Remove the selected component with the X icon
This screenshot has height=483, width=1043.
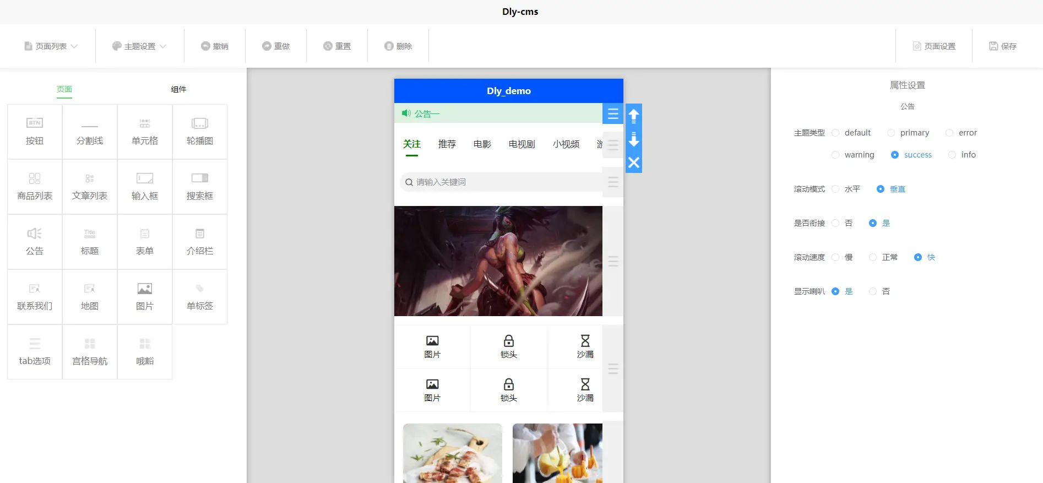(634, 162)
